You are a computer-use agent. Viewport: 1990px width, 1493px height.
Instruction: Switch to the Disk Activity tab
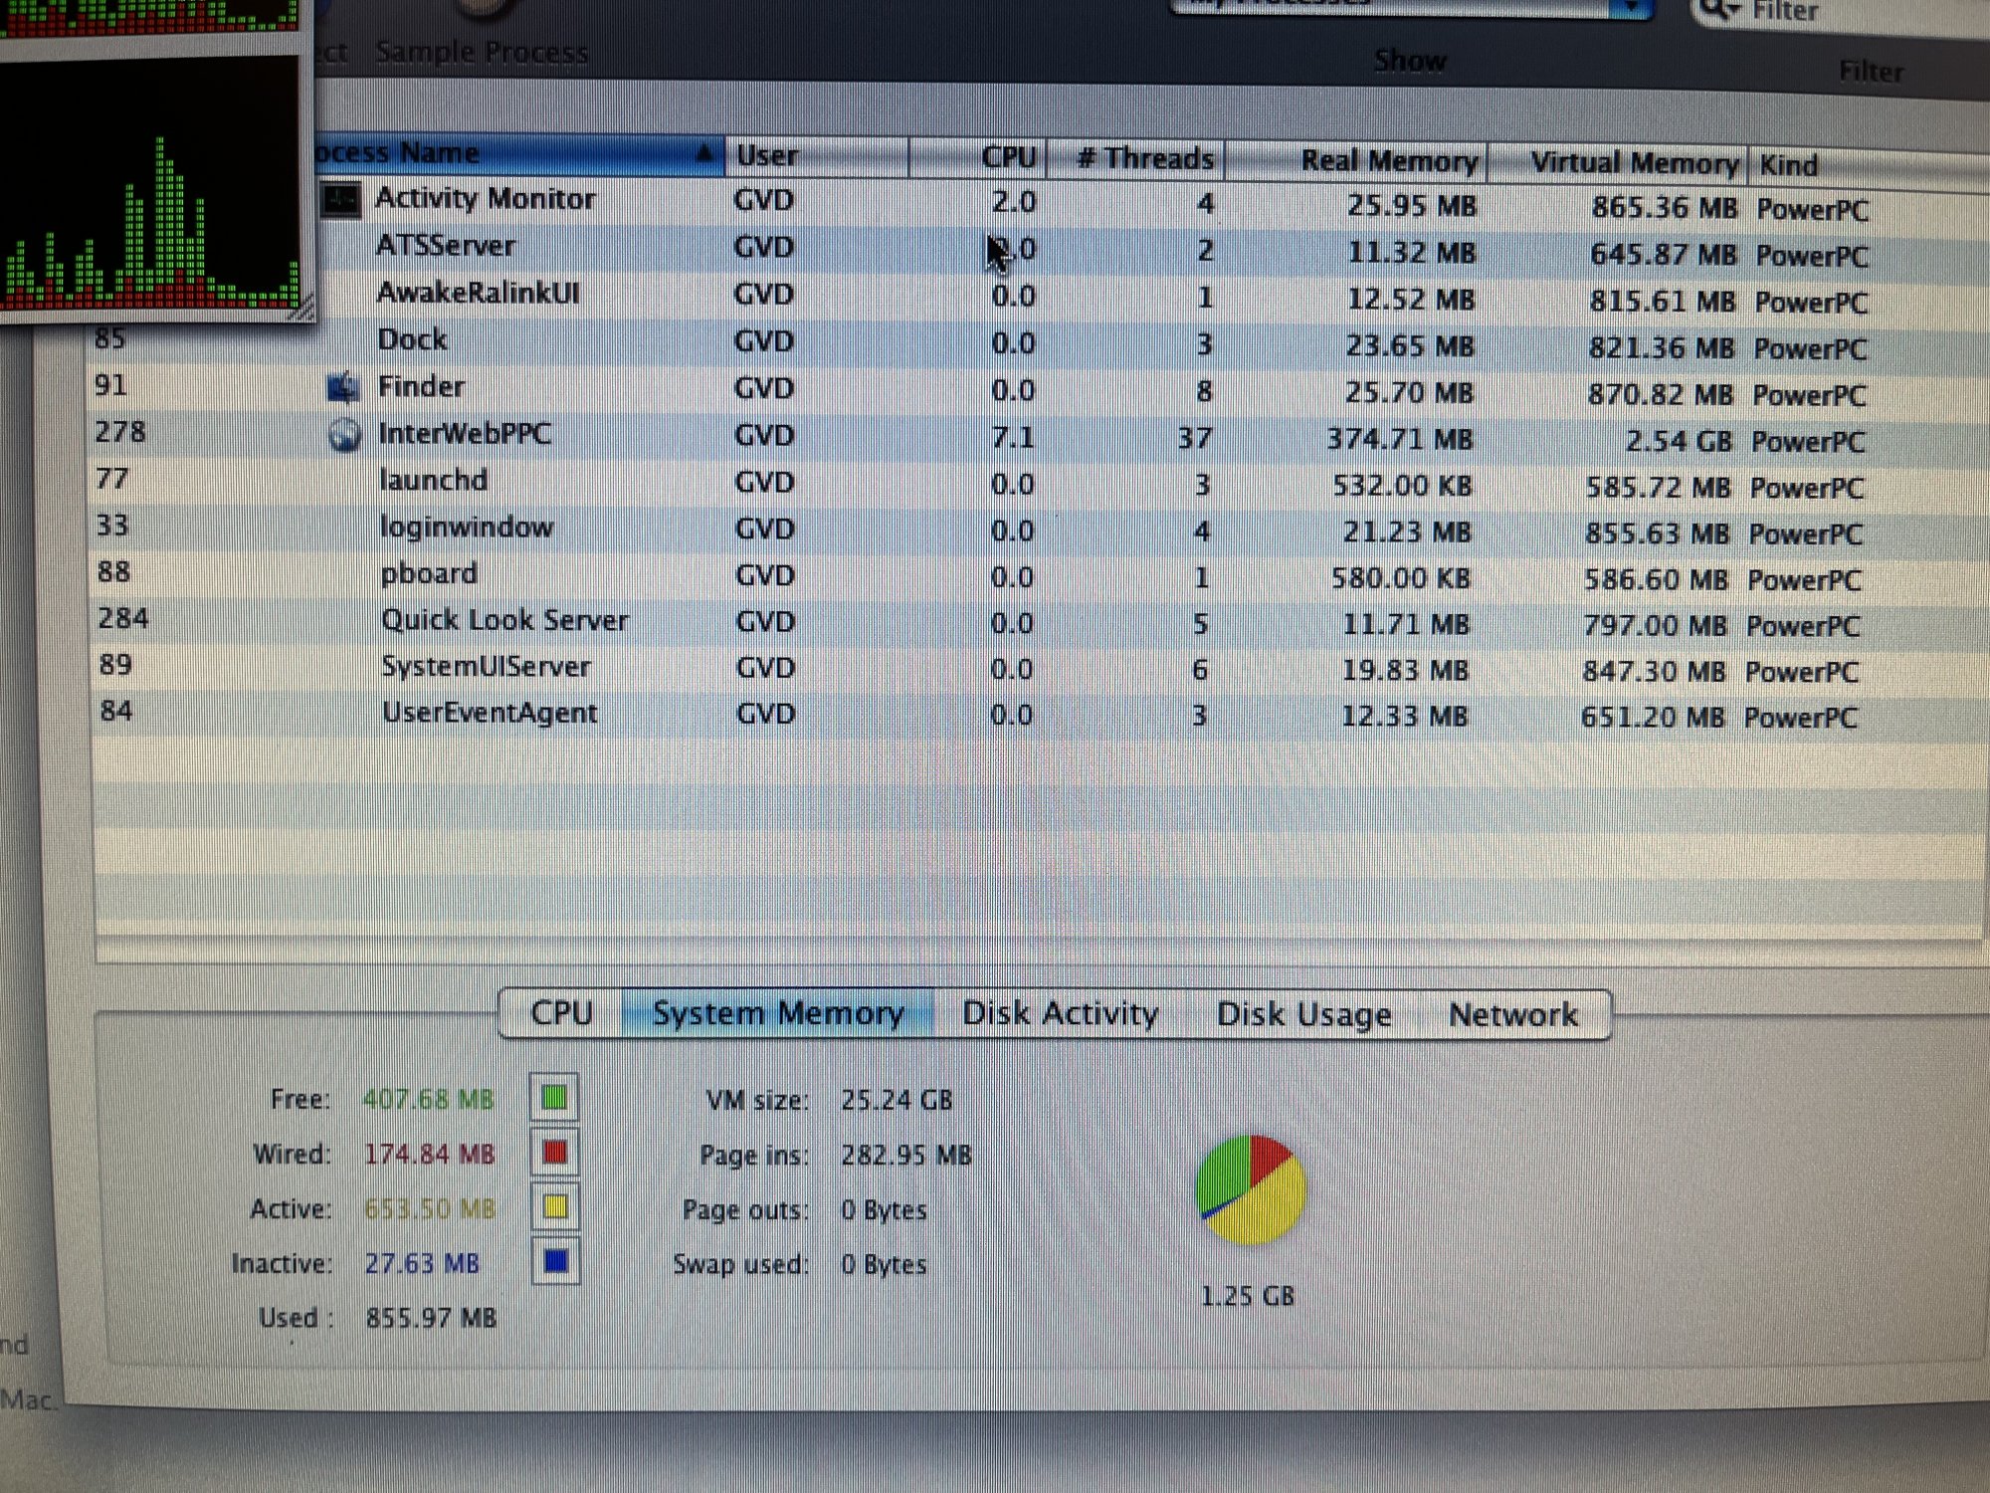[1060, 1013]
